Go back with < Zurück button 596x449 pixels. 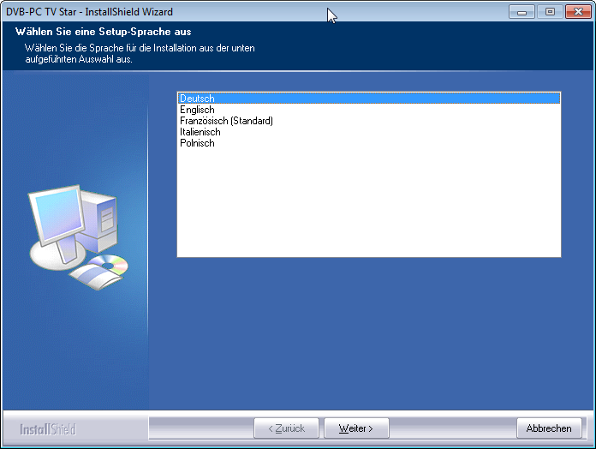tap(286, 428)
